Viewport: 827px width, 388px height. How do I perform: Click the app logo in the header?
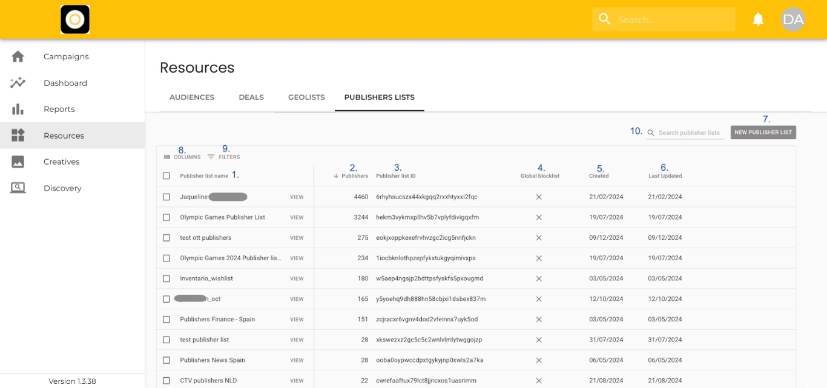[75, 19]
